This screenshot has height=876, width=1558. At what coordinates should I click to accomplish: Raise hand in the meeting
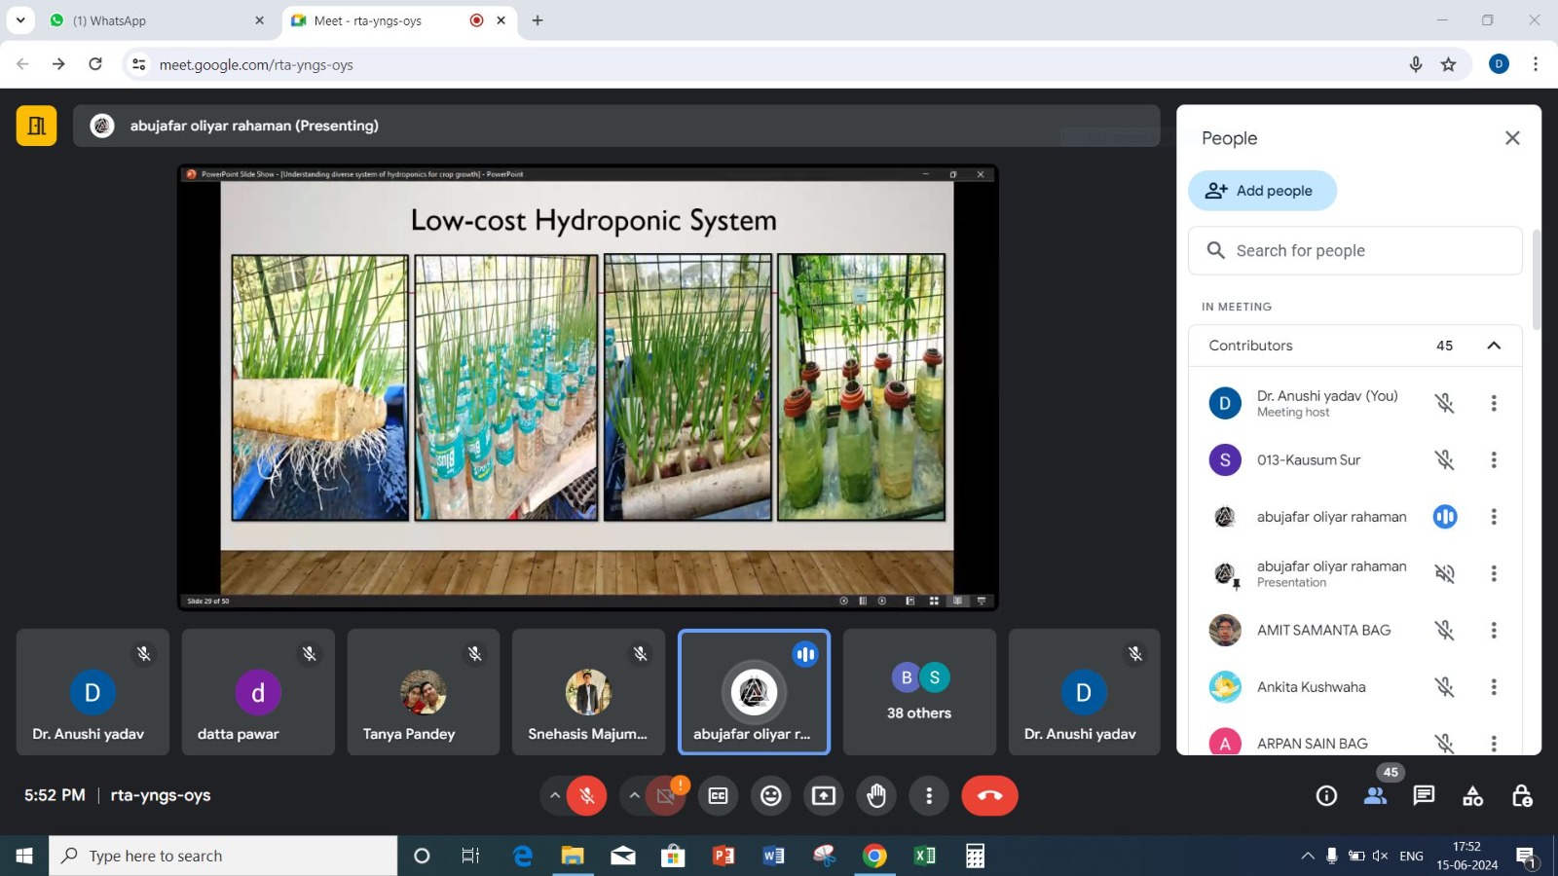(876, 796)
